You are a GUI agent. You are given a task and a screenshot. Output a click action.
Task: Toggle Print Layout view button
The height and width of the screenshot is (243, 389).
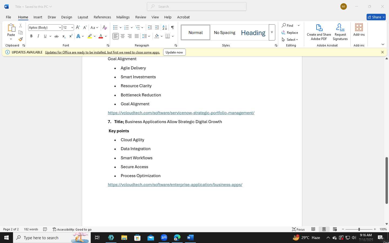pos(324,229)
